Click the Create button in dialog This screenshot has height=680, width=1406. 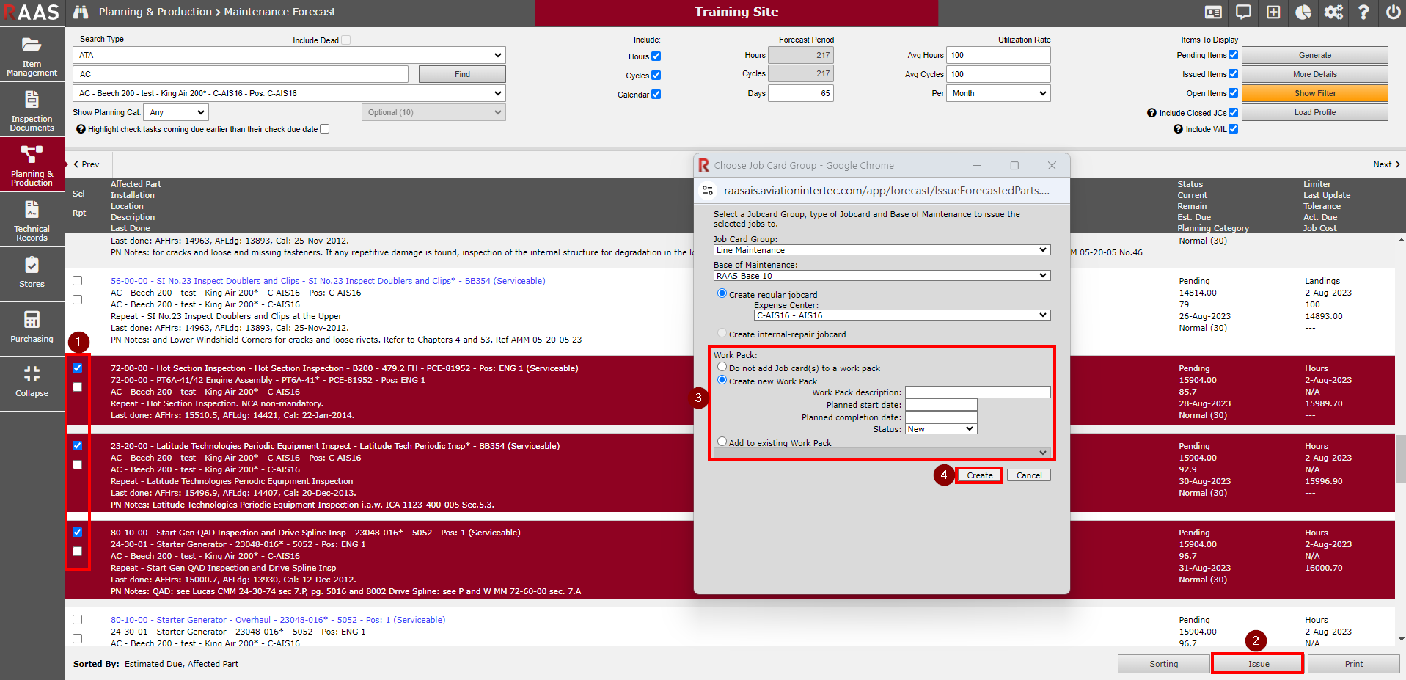pos(979,475)
